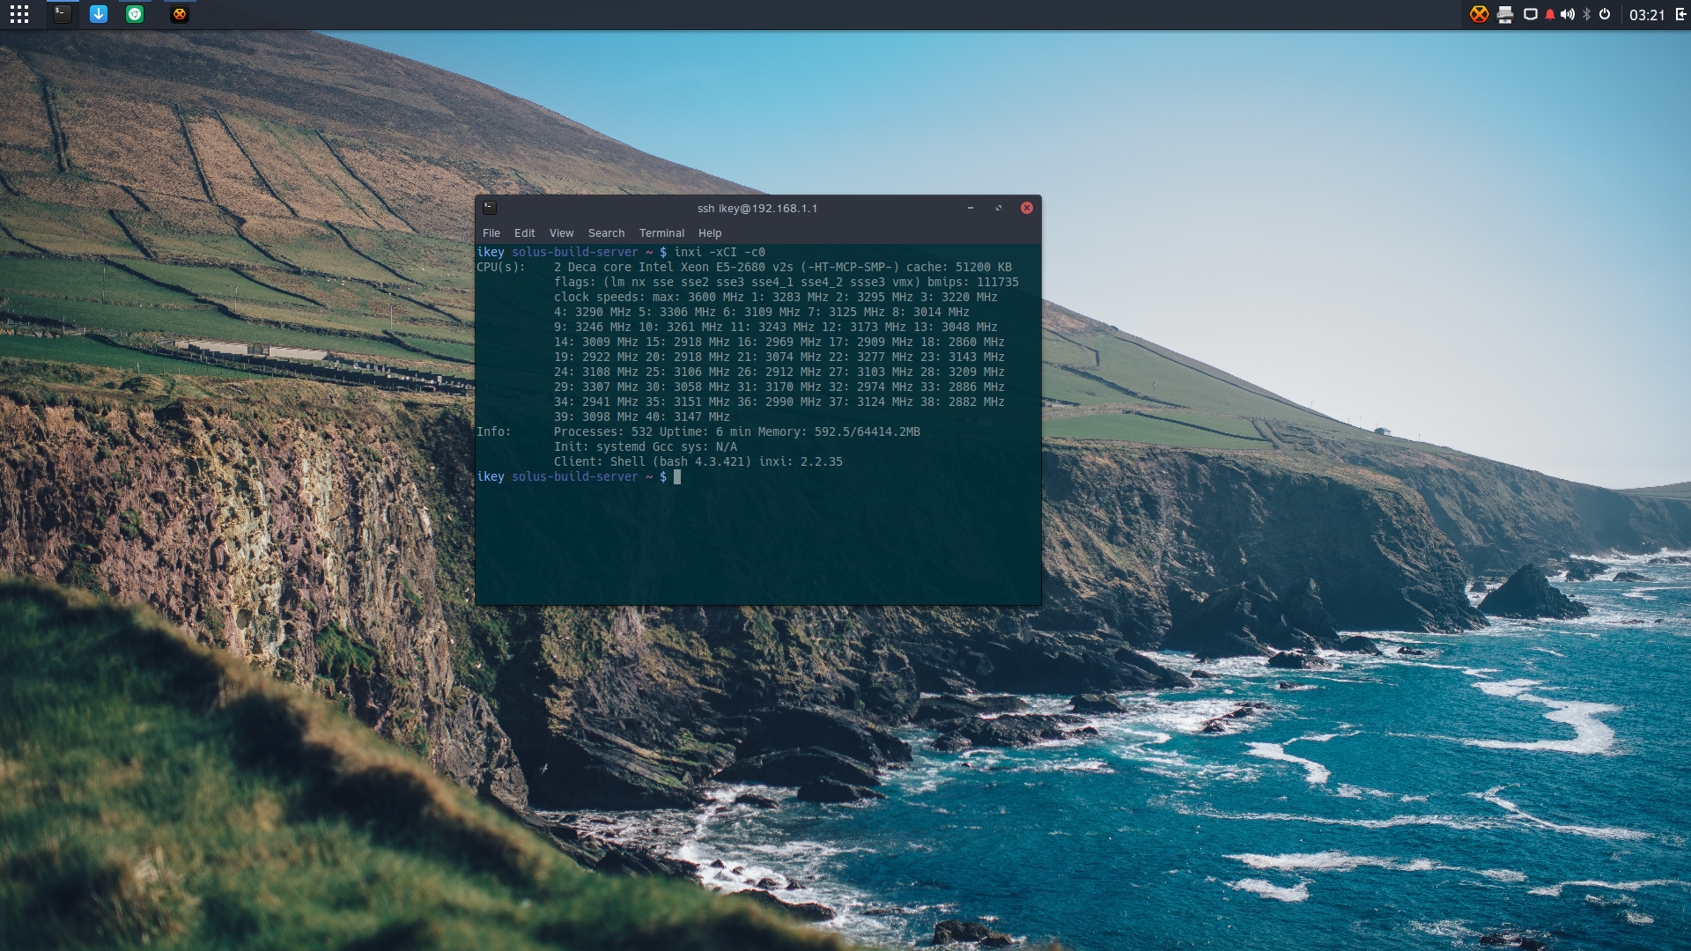Close the ssh terminal window

[x=1027, y=208]
